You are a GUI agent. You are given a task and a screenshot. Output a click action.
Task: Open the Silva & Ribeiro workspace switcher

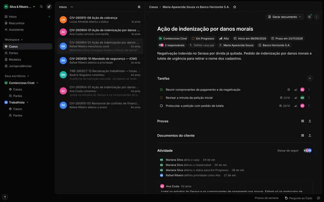coord(19,7)
